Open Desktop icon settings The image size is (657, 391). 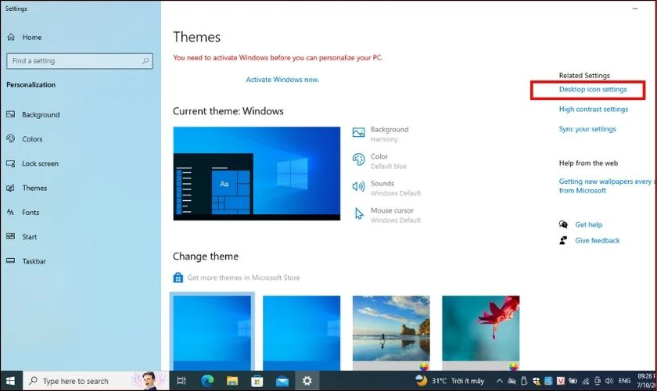pyautogui.click(x=593, y=89)
